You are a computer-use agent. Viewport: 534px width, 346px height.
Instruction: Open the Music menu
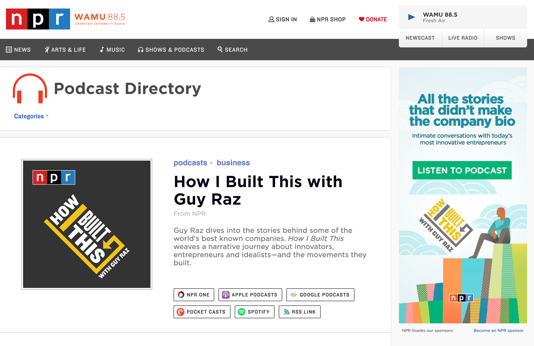coord(112,50)
